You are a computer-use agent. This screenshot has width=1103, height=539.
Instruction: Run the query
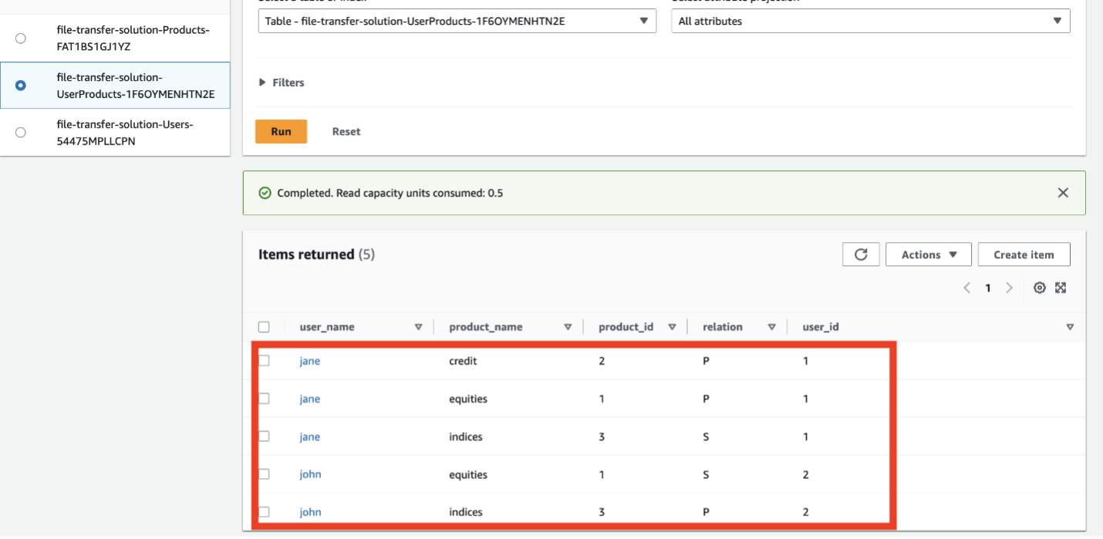[281, 131]
